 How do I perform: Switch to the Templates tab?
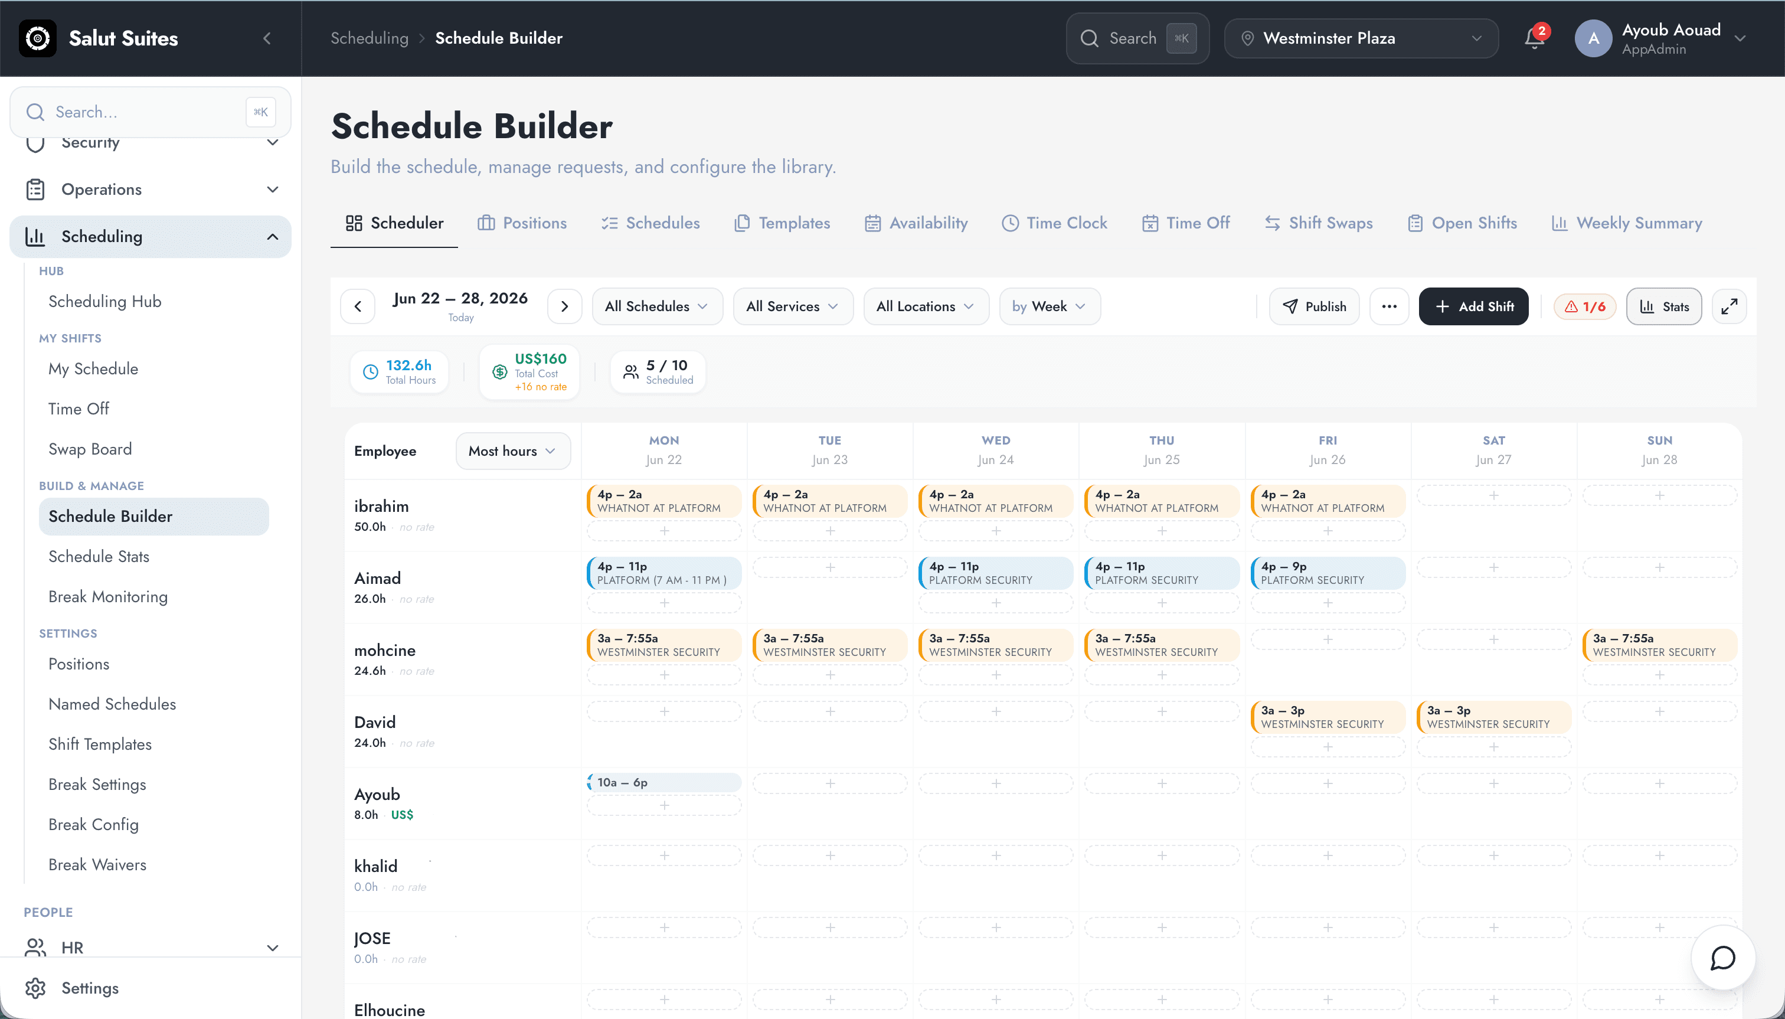pyautogui.click(x=782, y=223)
